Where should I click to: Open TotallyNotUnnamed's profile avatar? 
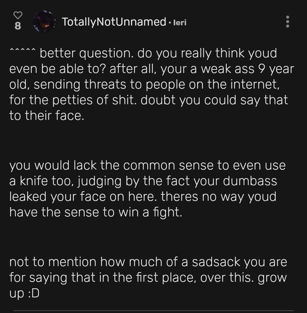point(44,21)
